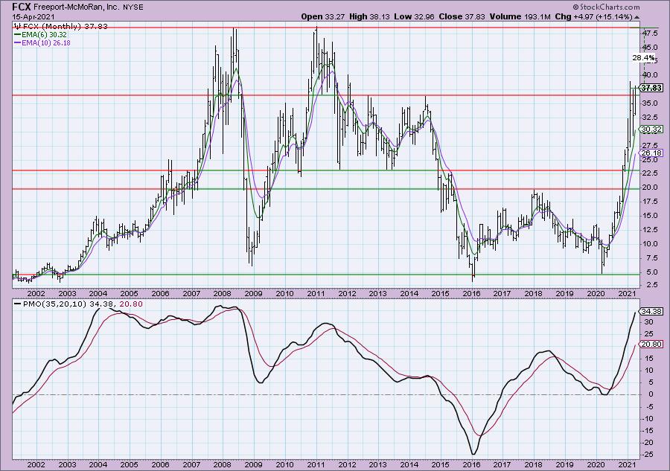Click the FCX ticker symbol in the title
670x471 pixels.
point(21,7)
